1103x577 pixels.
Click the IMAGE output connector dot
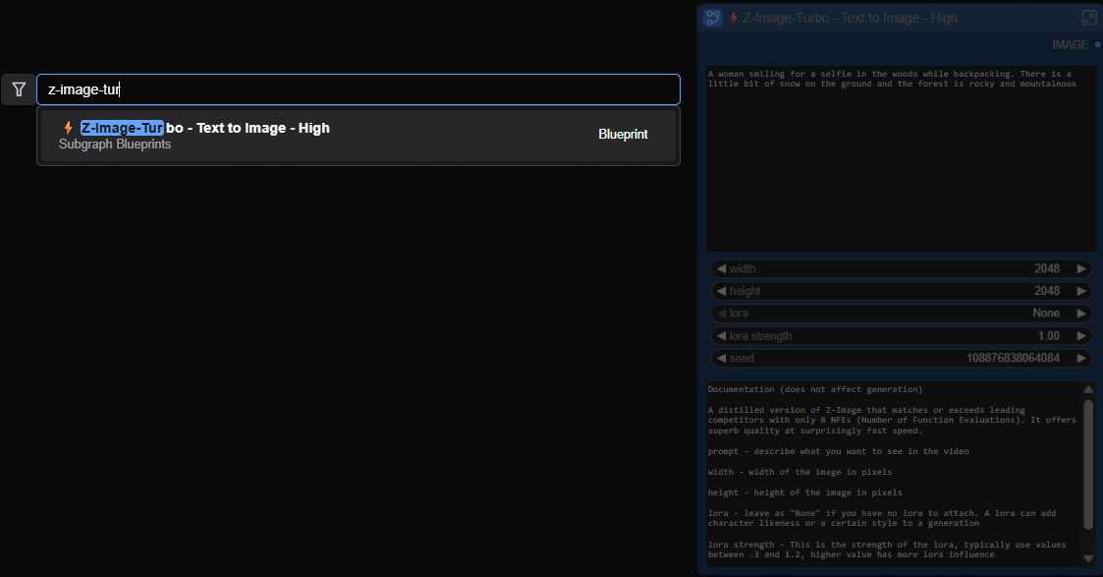click(x=1097, y=44)
